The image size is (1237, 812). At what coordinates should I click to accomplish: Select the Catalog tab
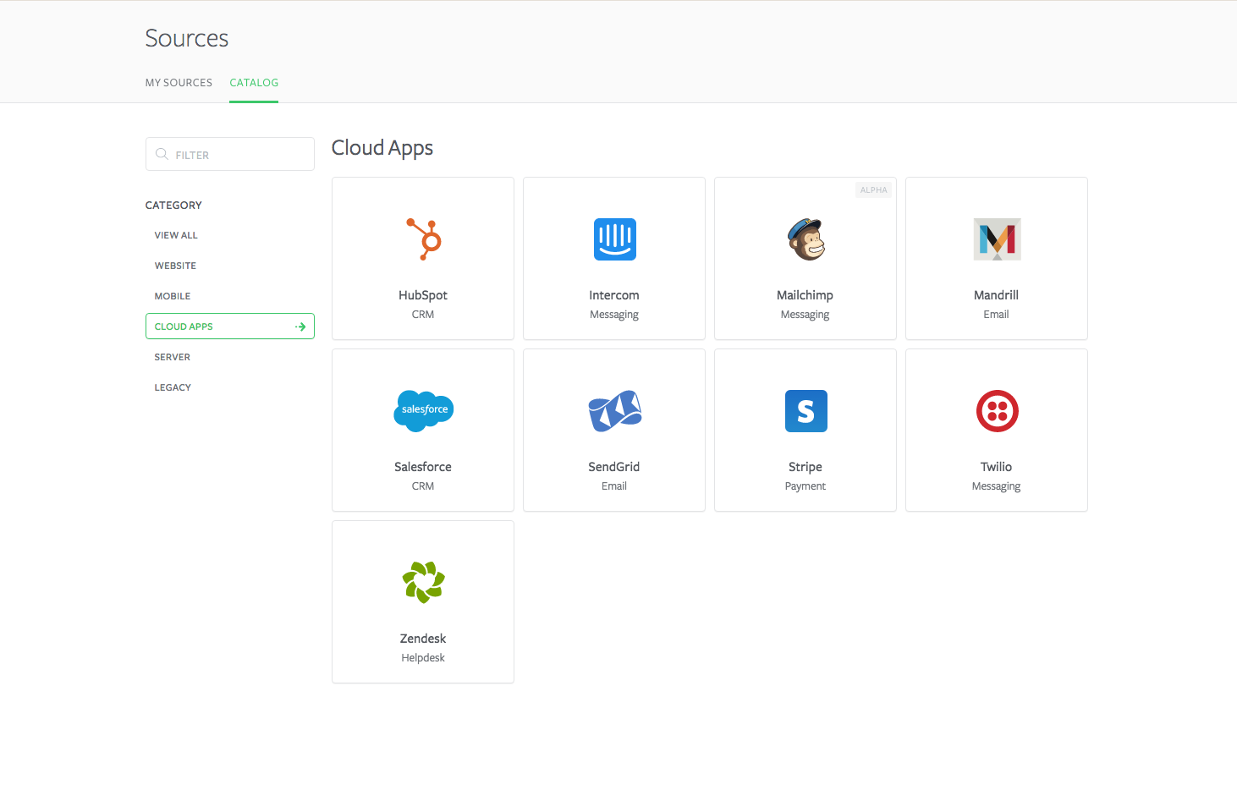(x=254, y=83)
